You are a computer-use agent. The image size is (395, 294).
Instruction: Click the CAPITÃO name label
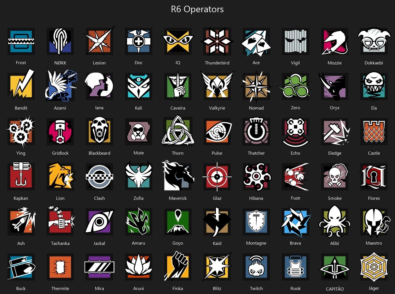tap(335, 289)
